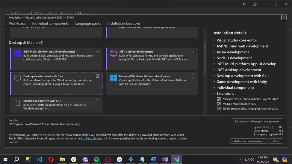Check Mobile development with C++ workload

[98, 101]
